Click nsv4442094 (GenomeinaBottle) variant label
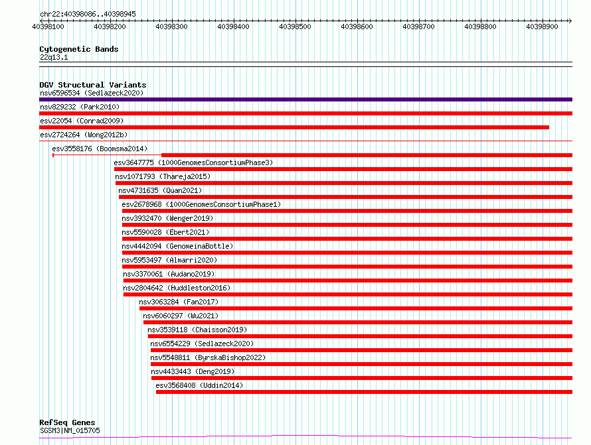Viewport: 591px width, 445px height. [177, 246]
